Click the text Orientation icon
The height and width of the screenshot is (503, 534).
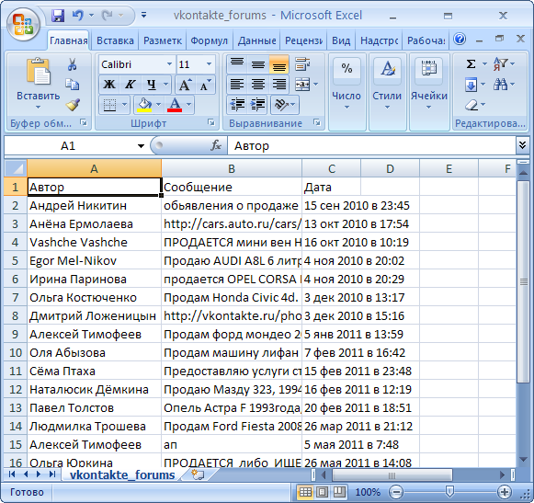coord(281,105)
